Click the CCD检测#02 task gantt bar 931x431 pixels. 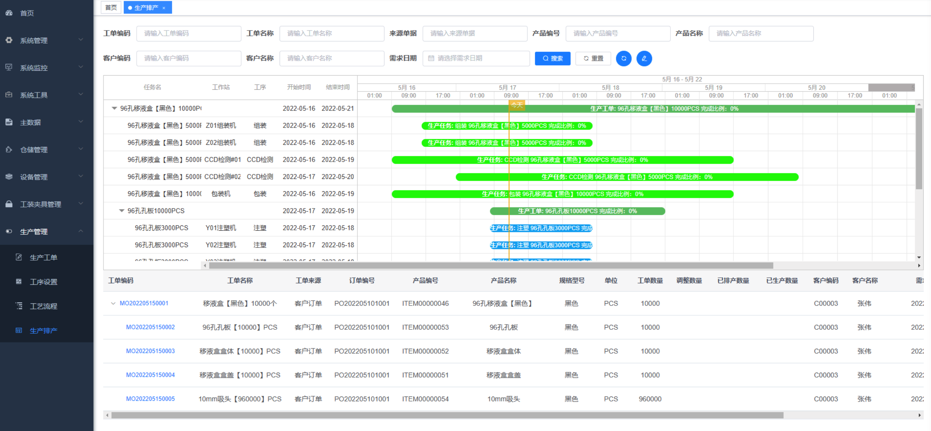[627, 177]
